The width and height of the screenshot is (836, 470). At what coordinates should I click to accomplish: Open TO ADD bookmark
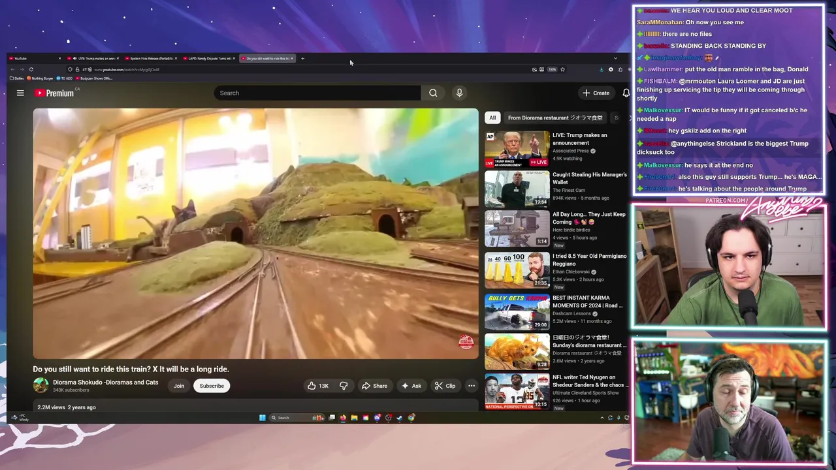(x=64, y=78)
